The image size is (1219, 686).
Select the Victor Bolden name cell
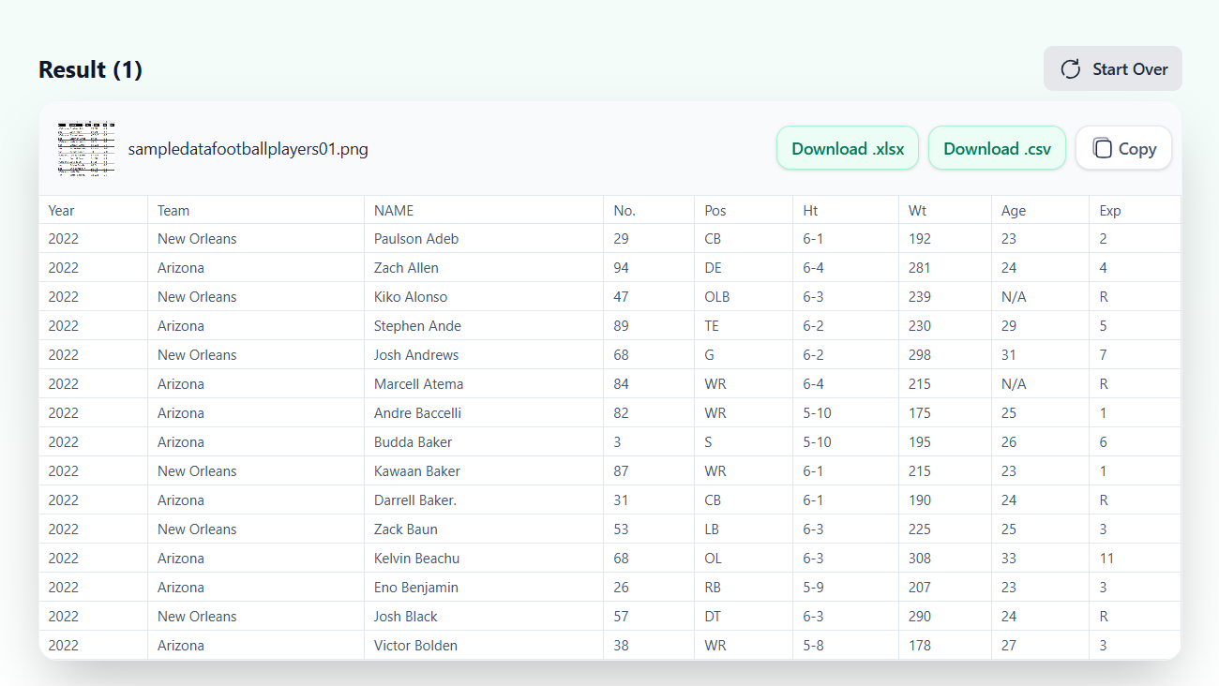tap(484, 646)
